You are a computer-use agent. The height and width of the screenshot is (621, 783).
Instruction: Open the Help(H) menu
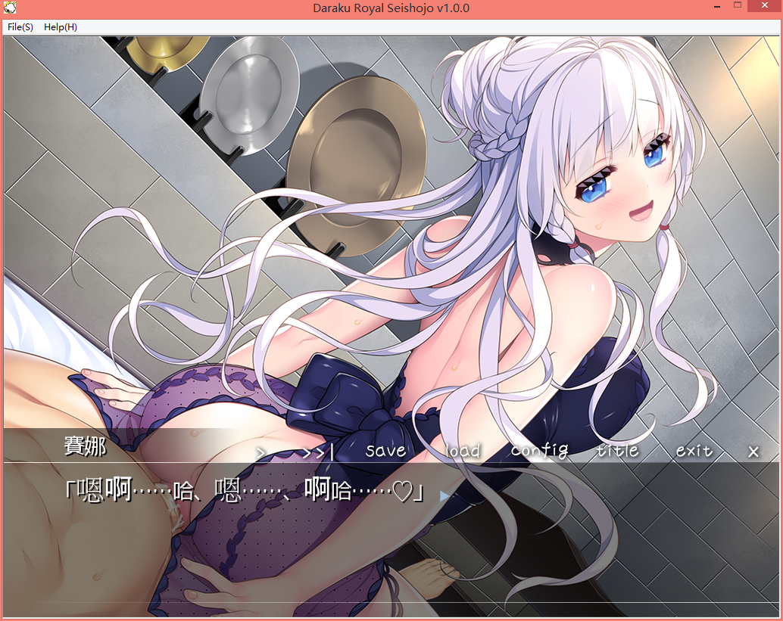[61, 27]
